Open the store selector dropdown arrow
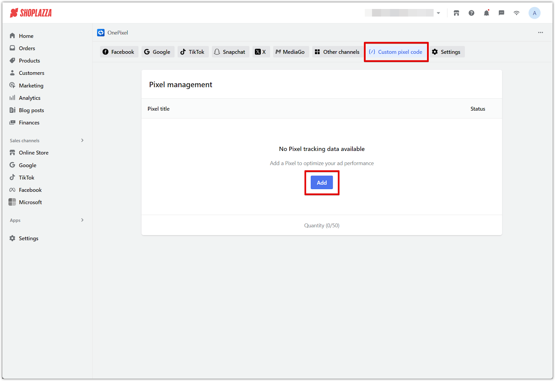This screenshot has width=555, height=381. pos(438,13)
